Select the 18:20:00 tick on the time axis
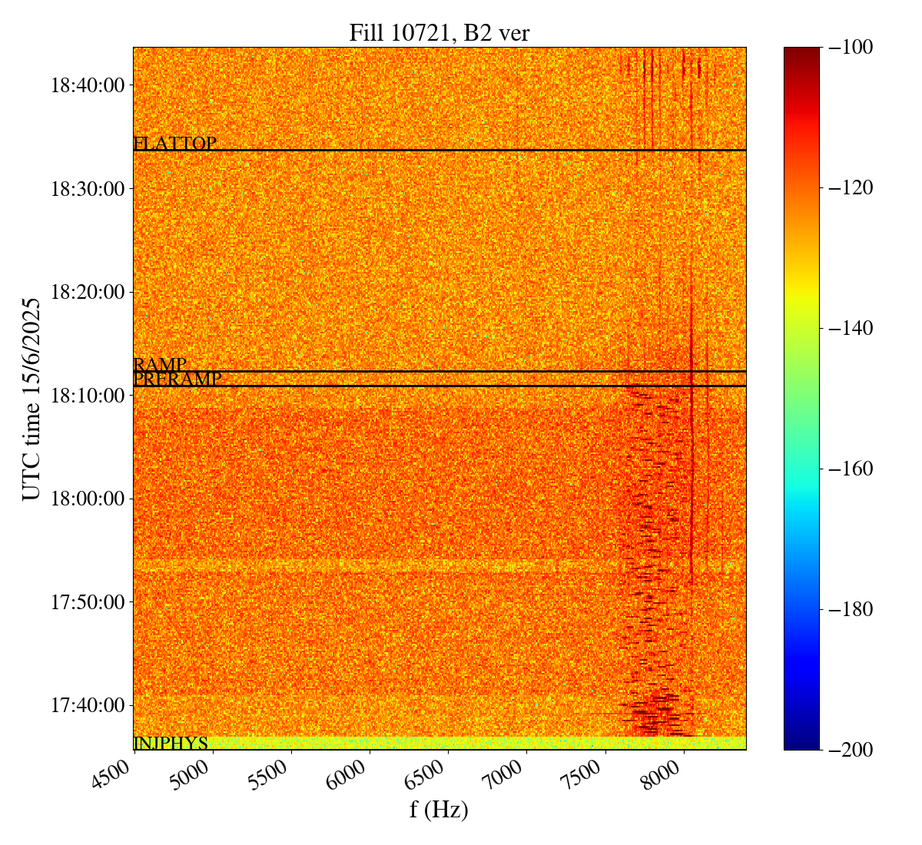Viewport: 922px width, 845px height. pos(88,292)
